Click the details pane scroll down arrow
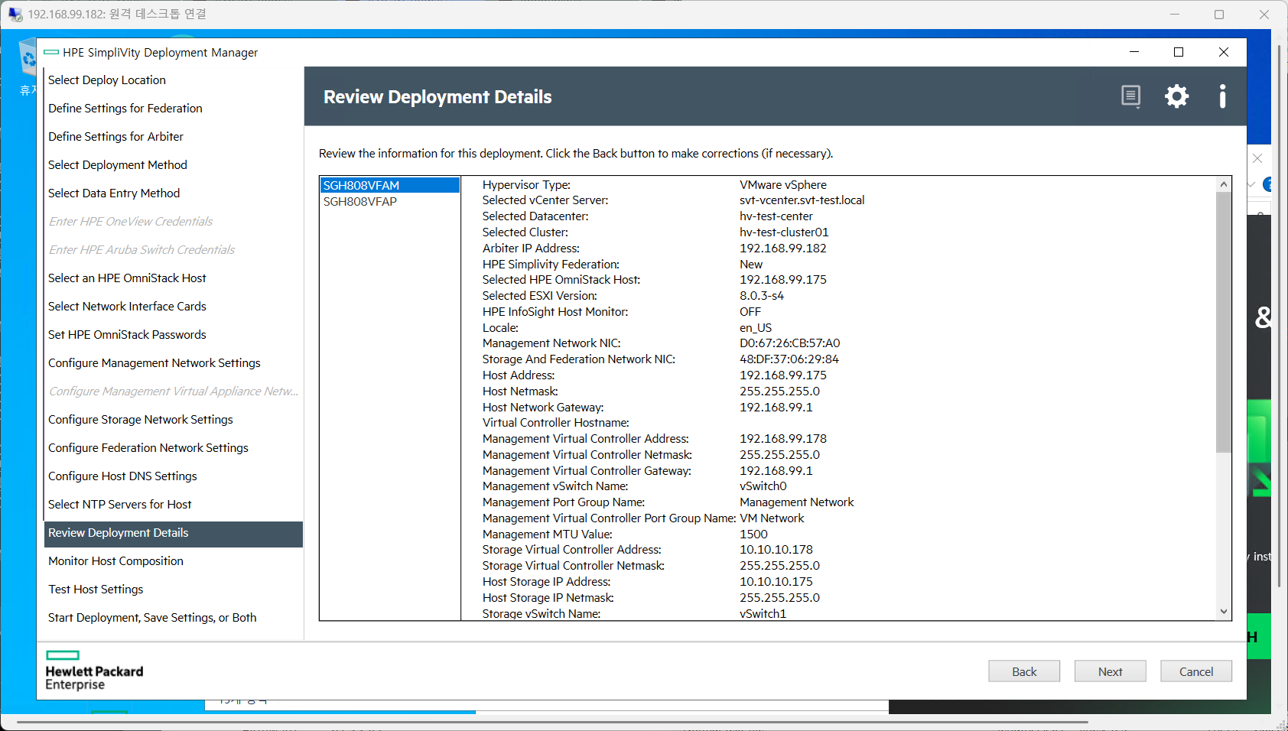1288x731 pixels. tap(1224, 612)
